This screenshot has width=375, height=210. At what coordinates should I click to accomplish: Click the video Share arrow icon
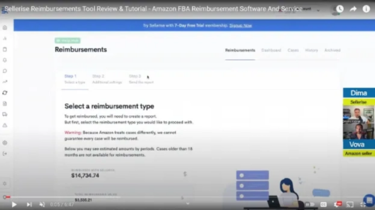point(353,9)
